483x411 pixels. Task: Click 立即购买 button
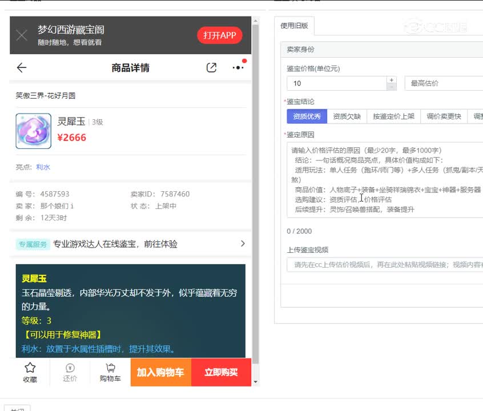pyautogui.click(x=221, y=372)
